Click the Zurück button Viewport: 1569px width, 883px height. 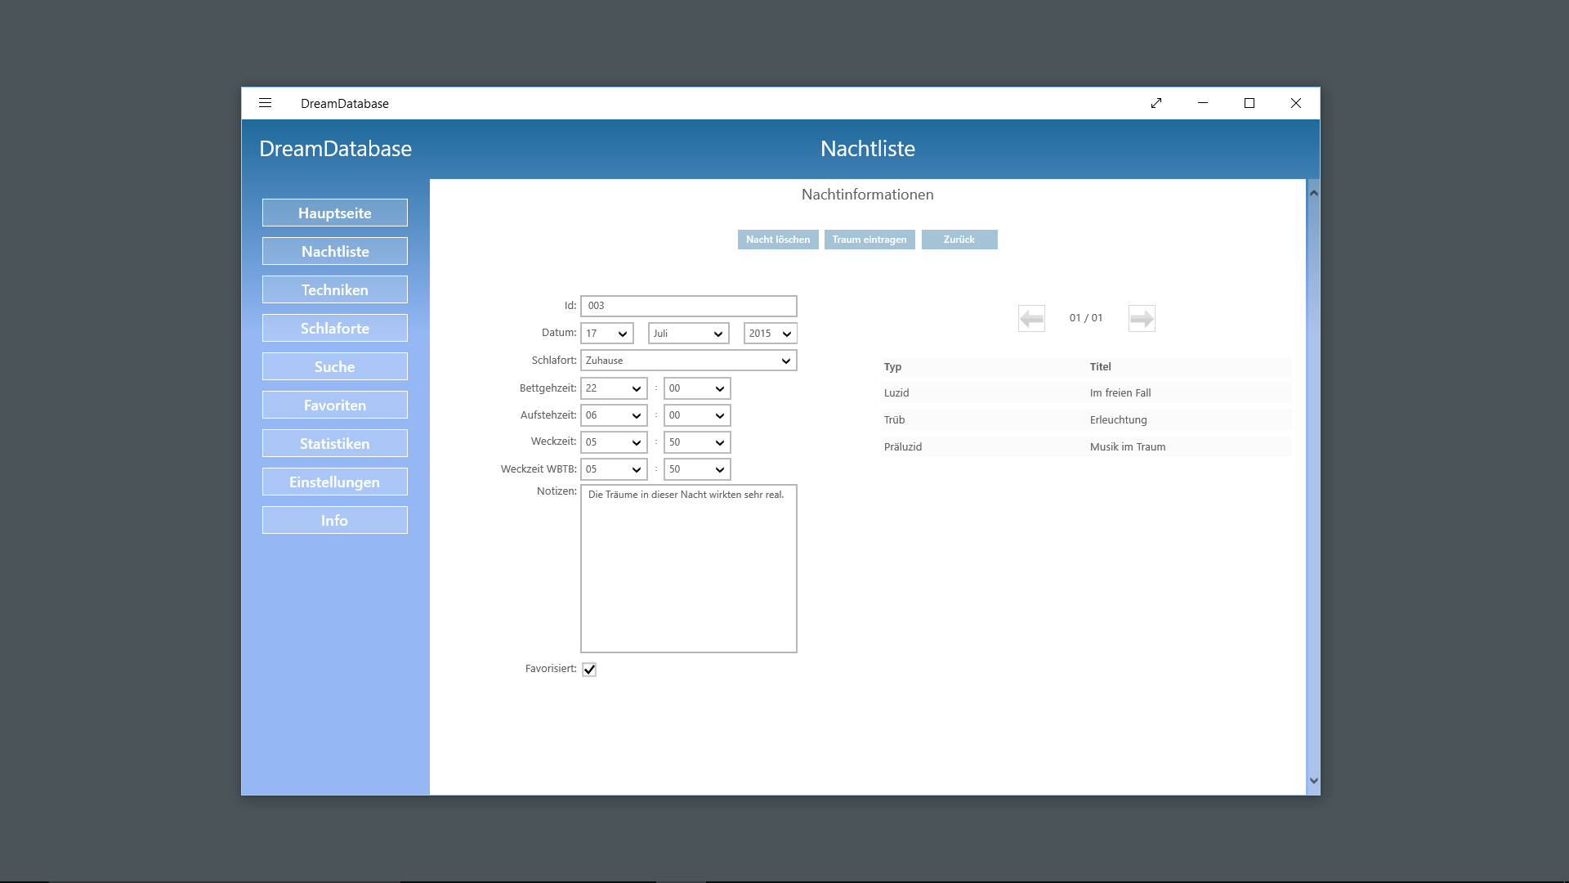pyautogui.click(x=959, y=240)
